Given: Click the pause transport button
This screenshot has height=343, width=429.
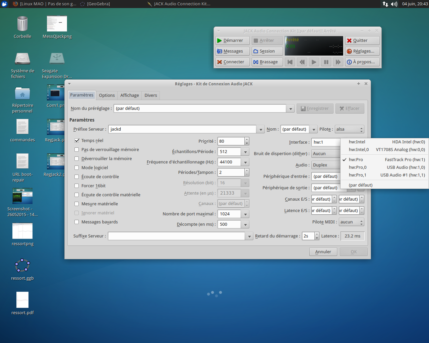Looking at the screenshot, I should click(326, 62).
